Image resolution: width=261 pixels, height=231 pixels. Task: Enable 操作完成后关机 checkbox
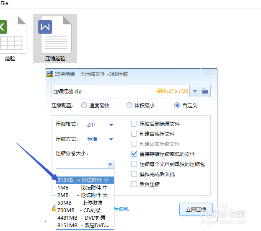point(134,174)
